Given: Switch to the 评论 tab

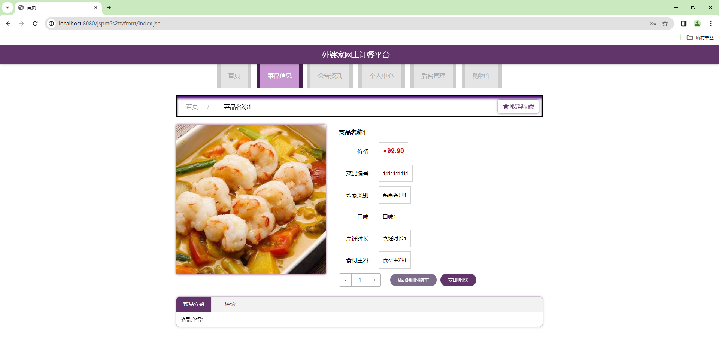Looking at the screenshot, I should (x=230, y=304).
